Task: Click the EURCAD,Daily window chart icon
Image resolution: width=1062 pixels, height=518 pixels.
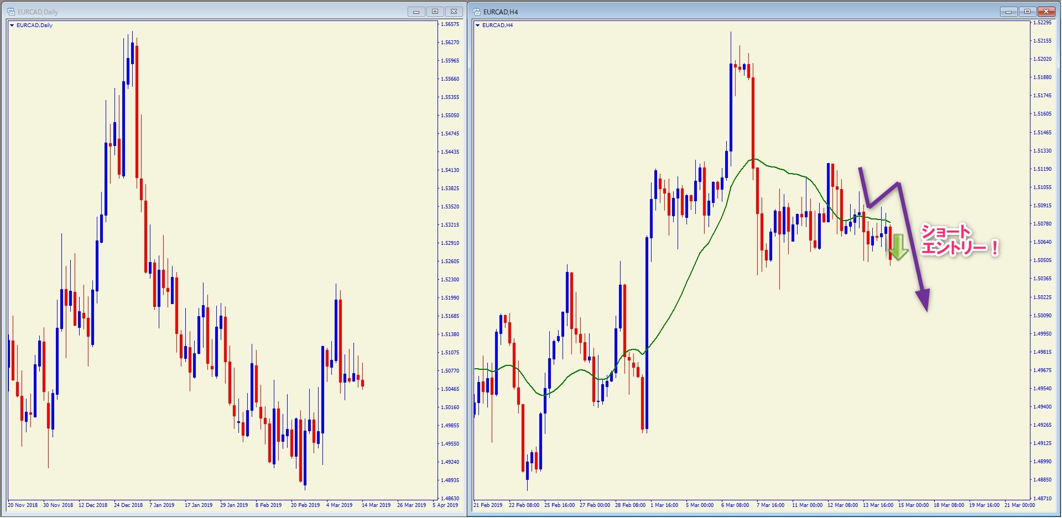Action: tap(11, 12)
